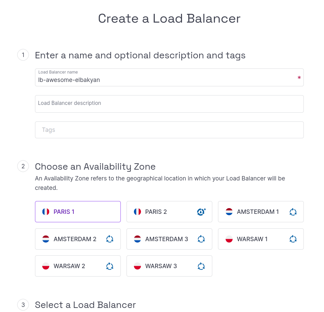Focus the Load Balancer description field
This screenshot has width=324, height=312.
(169, 104)
